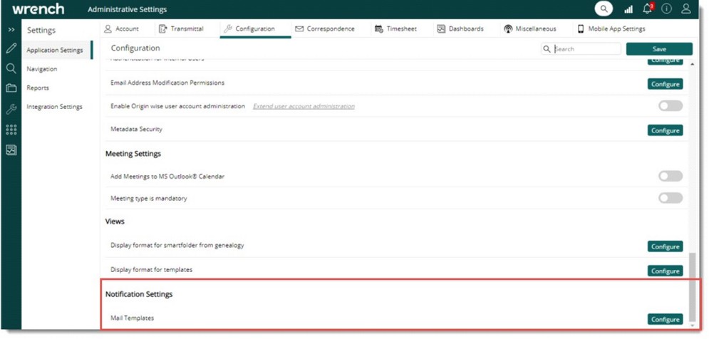
Task: Open the search magnifier icon in sidebar
Action: tap(11, 68)
